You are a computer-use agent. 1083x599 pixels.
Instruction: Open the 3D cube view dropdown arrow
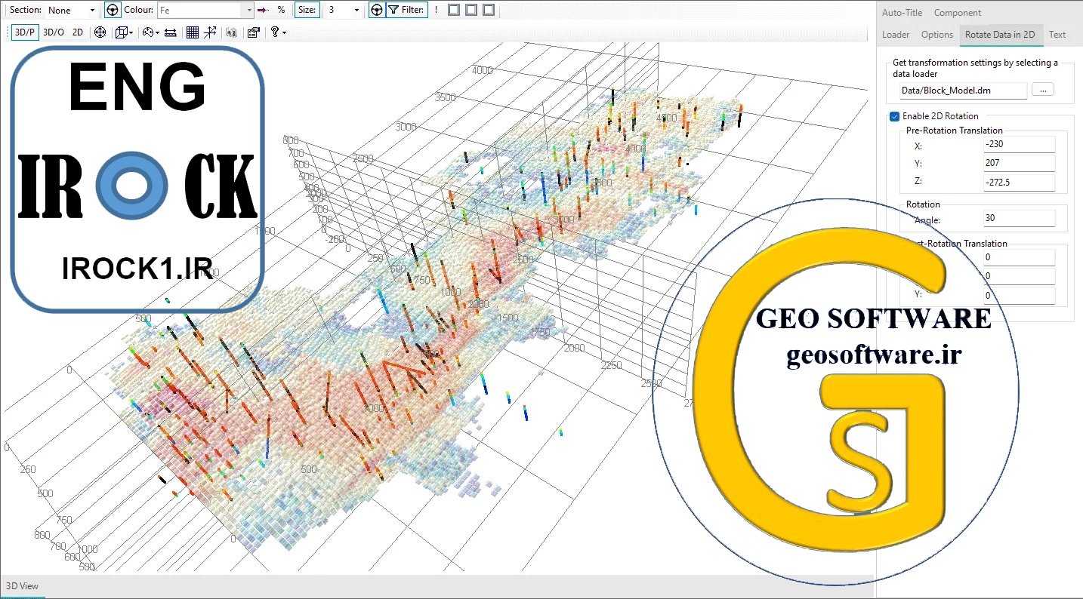pos(131,32)
